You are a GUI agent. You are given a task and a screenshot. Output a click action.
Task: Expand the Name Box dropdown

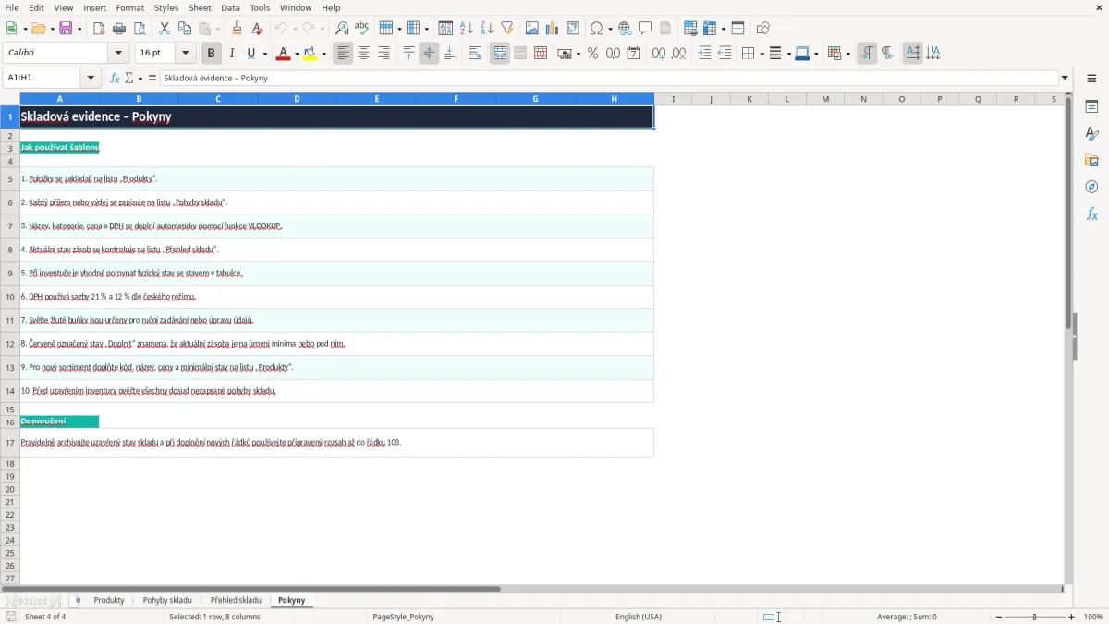click(91, 78)
